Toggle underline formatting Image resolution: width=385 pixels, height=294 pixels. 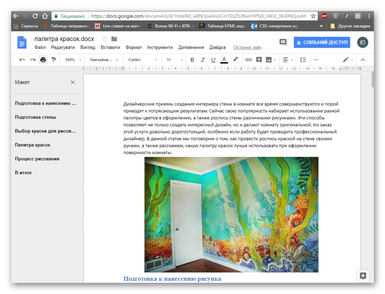click(213, 60)
